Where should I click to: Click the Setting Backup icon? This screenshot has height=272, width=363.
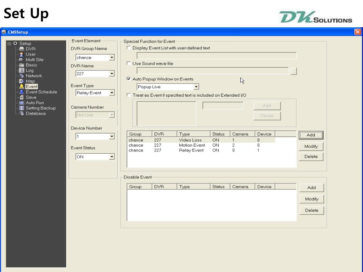pos(22,108)
